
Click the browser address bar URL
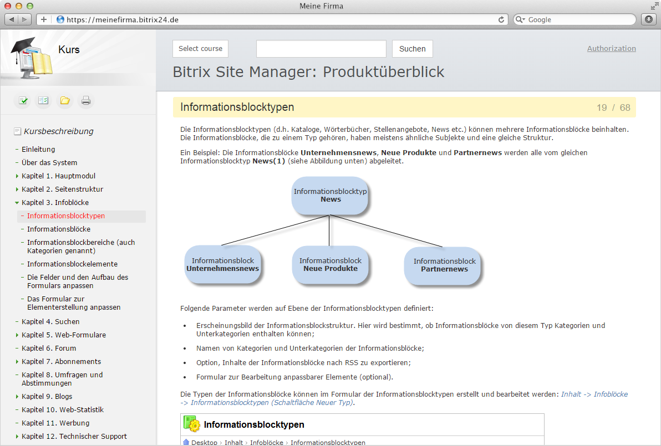point(123,19)
